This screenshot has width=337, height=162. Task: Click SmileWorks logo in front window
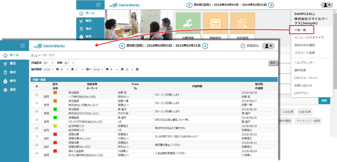point(49,46)
